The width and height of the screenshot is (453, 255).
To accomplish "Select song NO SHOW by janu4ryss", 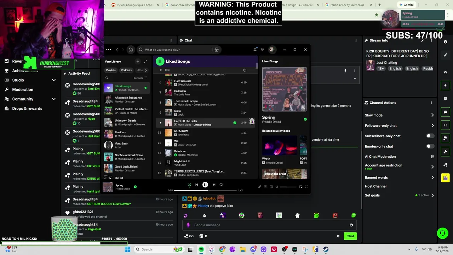I will [205, 132].
